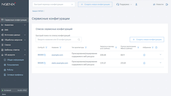Viewport: 171px width, 96px height.
Task: Open the user profile icon
Action: point(136,4)
